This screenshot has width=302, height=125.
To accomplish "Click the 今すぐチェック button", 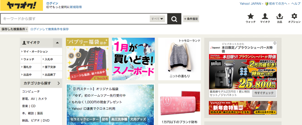I will 264,93.
